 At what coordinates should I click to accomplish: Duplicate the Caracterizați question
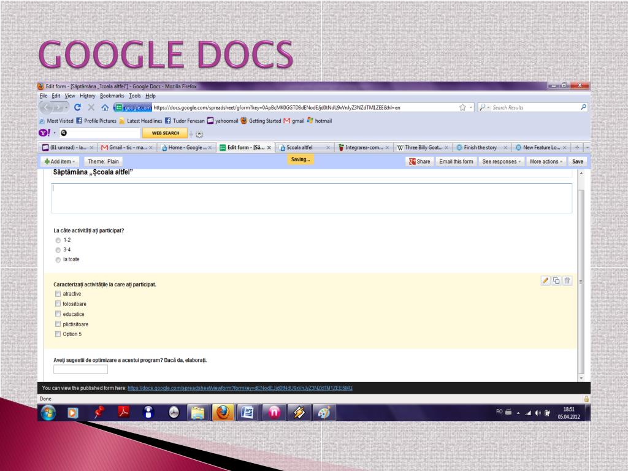pyautogui.click(x=556, y=281)
